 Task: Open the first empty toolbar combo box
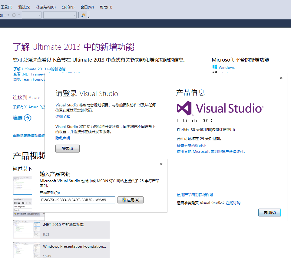pos(31,15)
